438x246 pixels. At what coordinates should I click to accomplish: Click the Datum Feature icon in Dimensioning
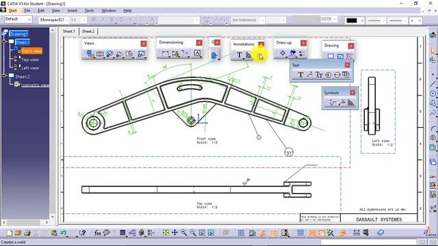coord(197,53)
